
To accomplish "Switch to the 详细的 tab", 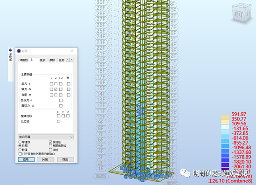I will coord(23,60).
